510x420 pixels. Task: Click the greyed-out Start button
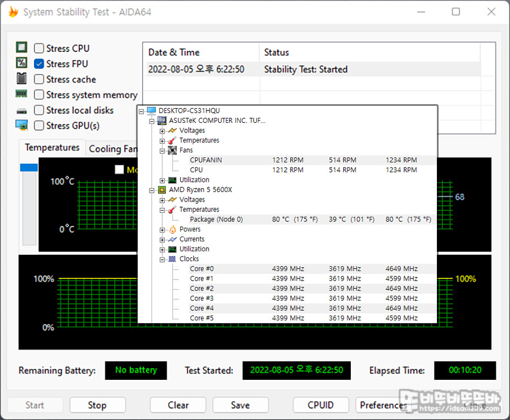coord(35,405)
